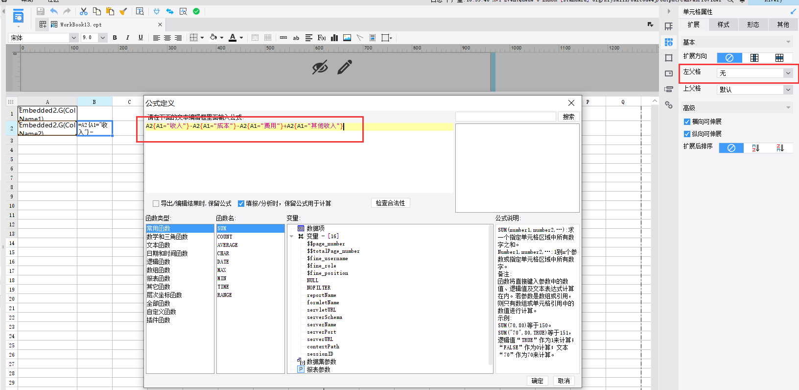Insert image icon in toolbar
The height and width of the screenshot is (390, 799).
pos(347,38)
